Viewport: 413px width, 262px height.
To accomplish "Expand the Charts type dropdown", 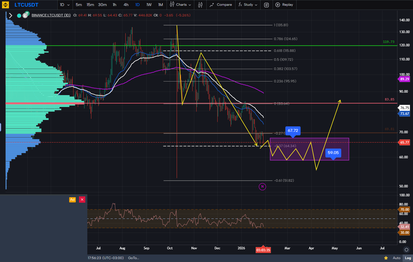I will coord(180,5).
